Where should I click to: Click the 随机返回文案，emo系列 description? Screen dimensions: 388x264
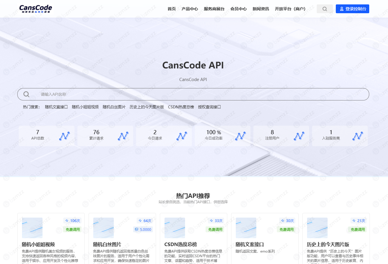pos(255,251)
